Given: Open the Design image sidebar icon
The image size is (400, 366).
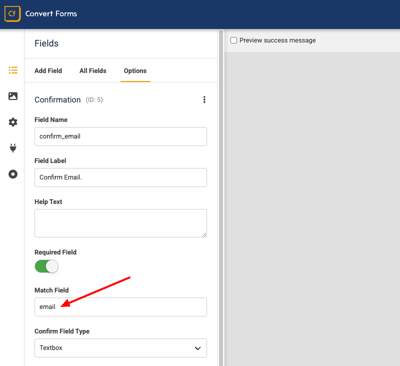Looking at the screenshot, I should [x=13, y=96].
